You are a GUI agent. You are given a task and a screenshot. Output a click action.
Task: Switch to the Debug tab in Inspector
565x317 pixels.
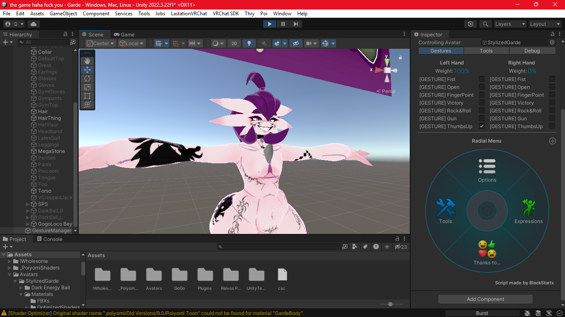click(x=532, y=51)
